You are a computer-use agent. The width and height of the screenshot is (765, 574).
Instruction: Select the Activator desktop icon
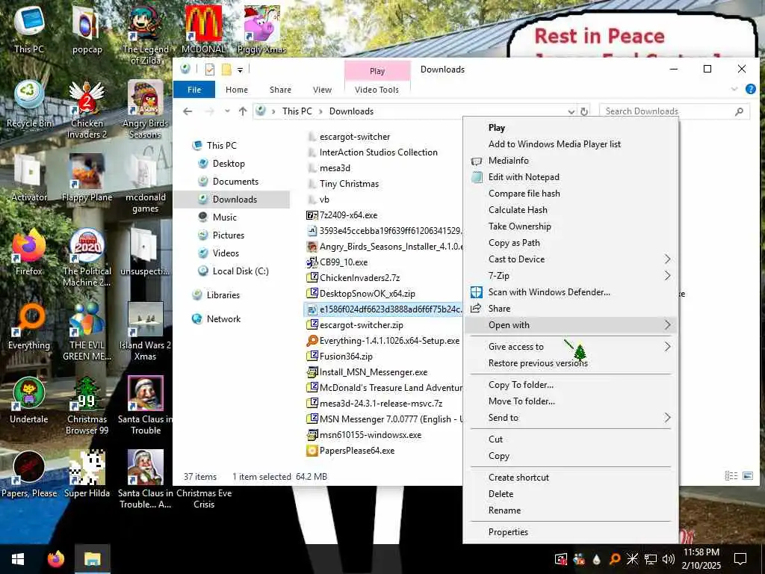29,179
